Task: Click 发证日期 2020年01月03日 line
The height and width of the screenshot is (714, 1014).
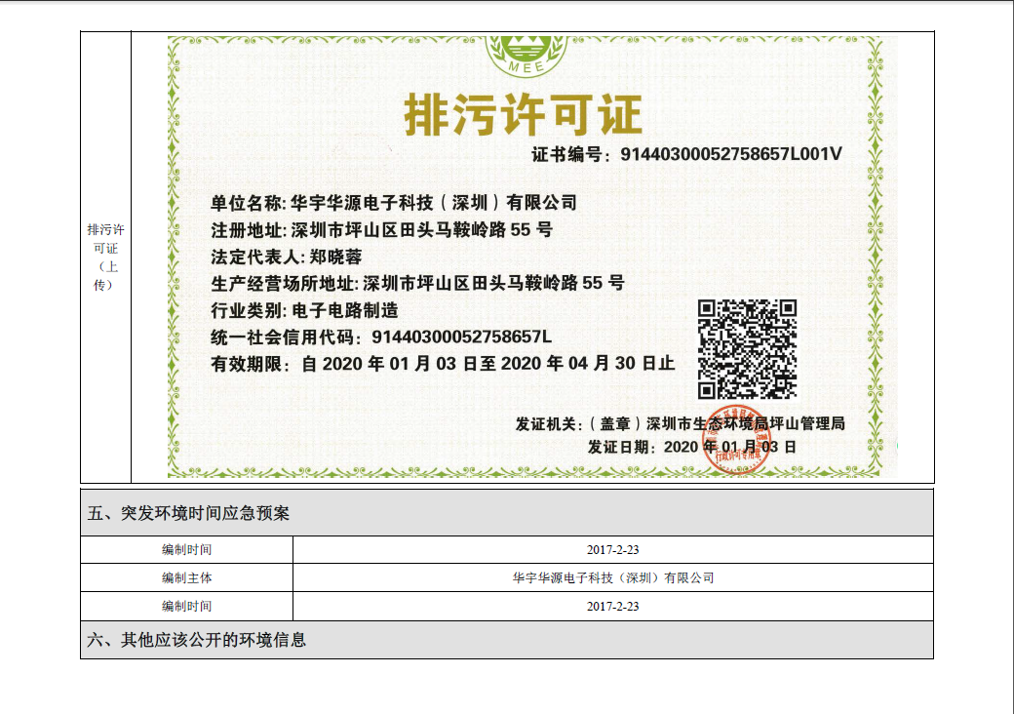Action: 691,447
